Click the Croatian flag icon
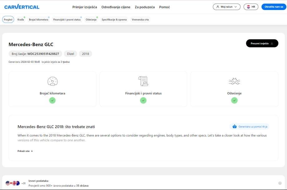 tap(248, 7)
